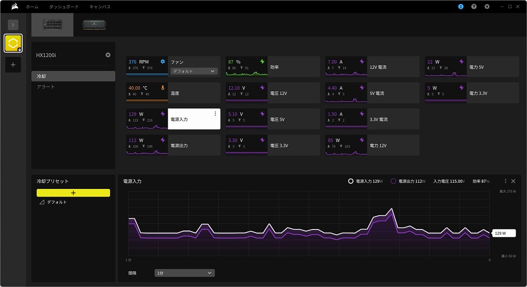The width and height of the screenshot is (527, 287).
Task: Click the 3.3V 電流 lightning icon
Action: pyautogui.click(x=362, y=113)
